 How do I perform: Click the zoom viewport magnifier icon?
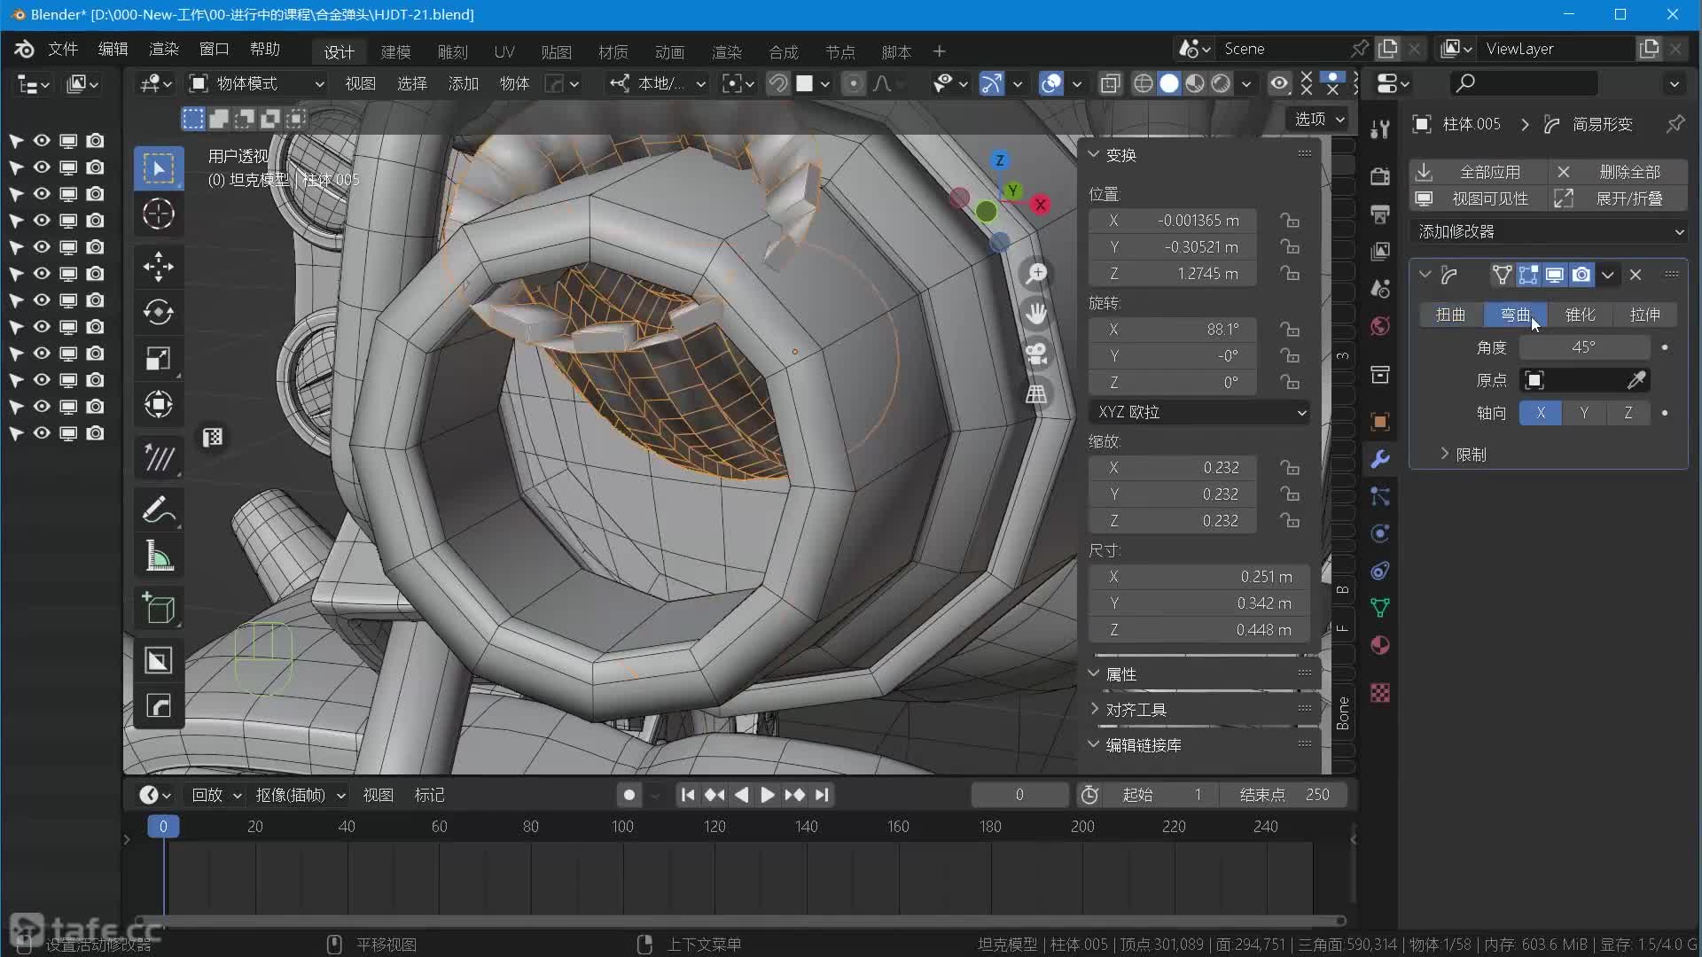click(x=1036, y=274)
